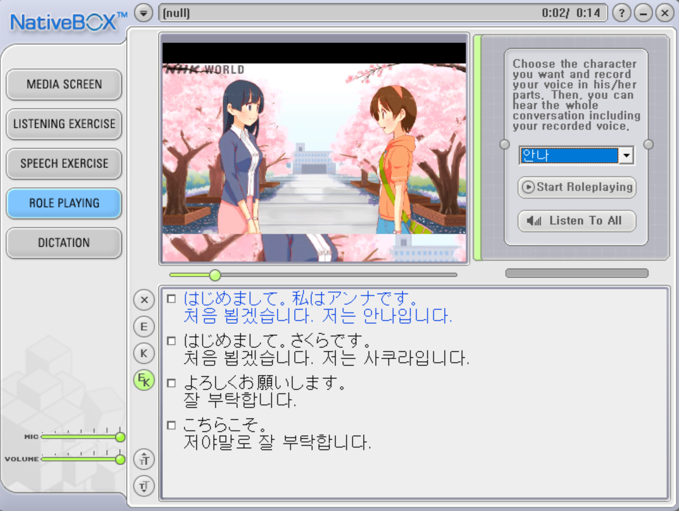Close the NativeBOX window
This screenshot has width=679, height=511.
pyautogui.click(x=665, y=13)
